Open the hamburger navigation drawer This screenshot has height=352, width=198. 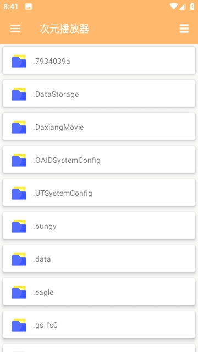point(15,29)
